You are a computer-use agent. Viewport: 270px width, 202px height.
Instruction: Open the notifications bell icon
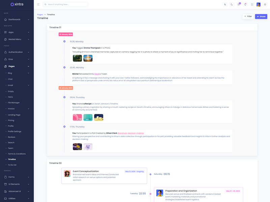coord(245,4)
